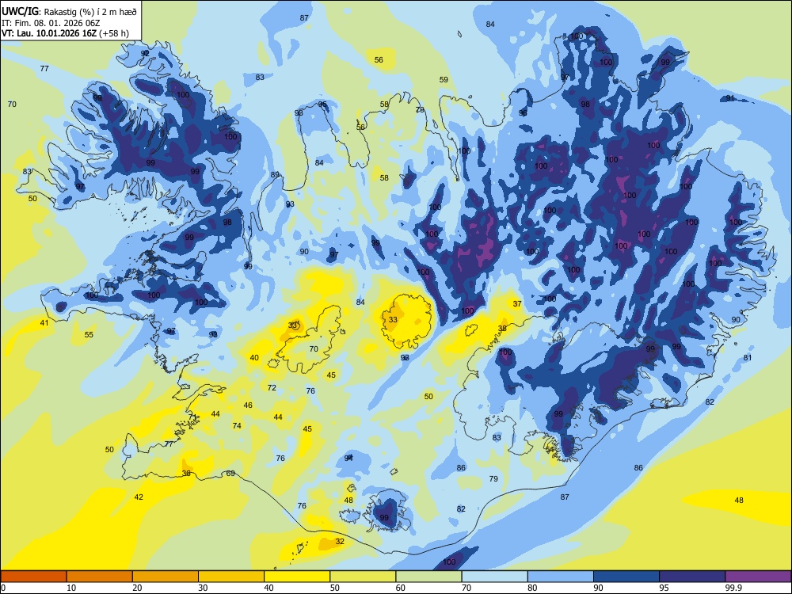Click the '99.9' legend scale label

click(x=733, y=588)
